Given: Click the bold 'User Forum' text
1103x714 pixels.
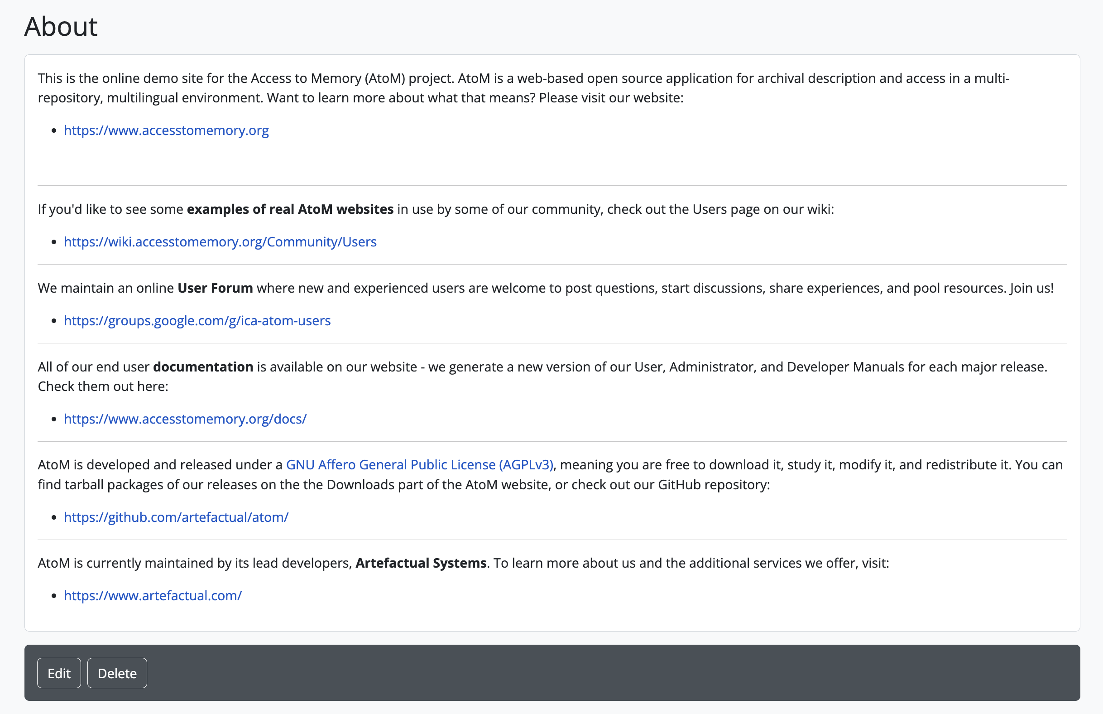Looking at the screenshot, I should click(215, 288).
